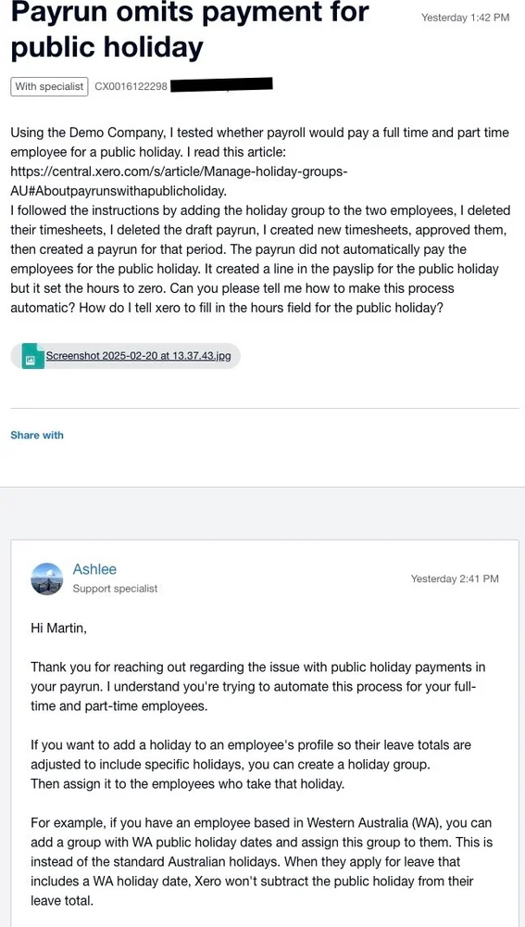This screenshot has width=525, height=927.
Task: Click the redacted black bar next to case number
Action: (x=221, y=85)
